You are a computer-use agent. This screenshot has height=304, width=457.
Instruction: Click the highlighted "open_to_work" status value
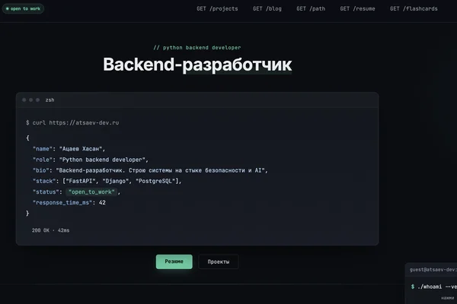coord(91,192)
